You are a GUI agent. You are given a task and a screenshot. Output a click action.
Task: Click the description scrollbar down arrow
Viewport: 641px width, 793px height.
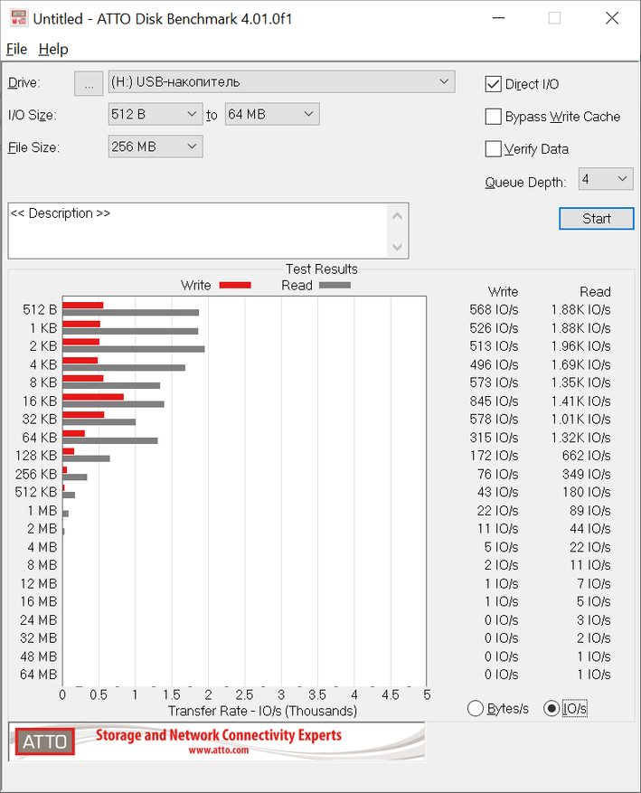click(397, 247)
